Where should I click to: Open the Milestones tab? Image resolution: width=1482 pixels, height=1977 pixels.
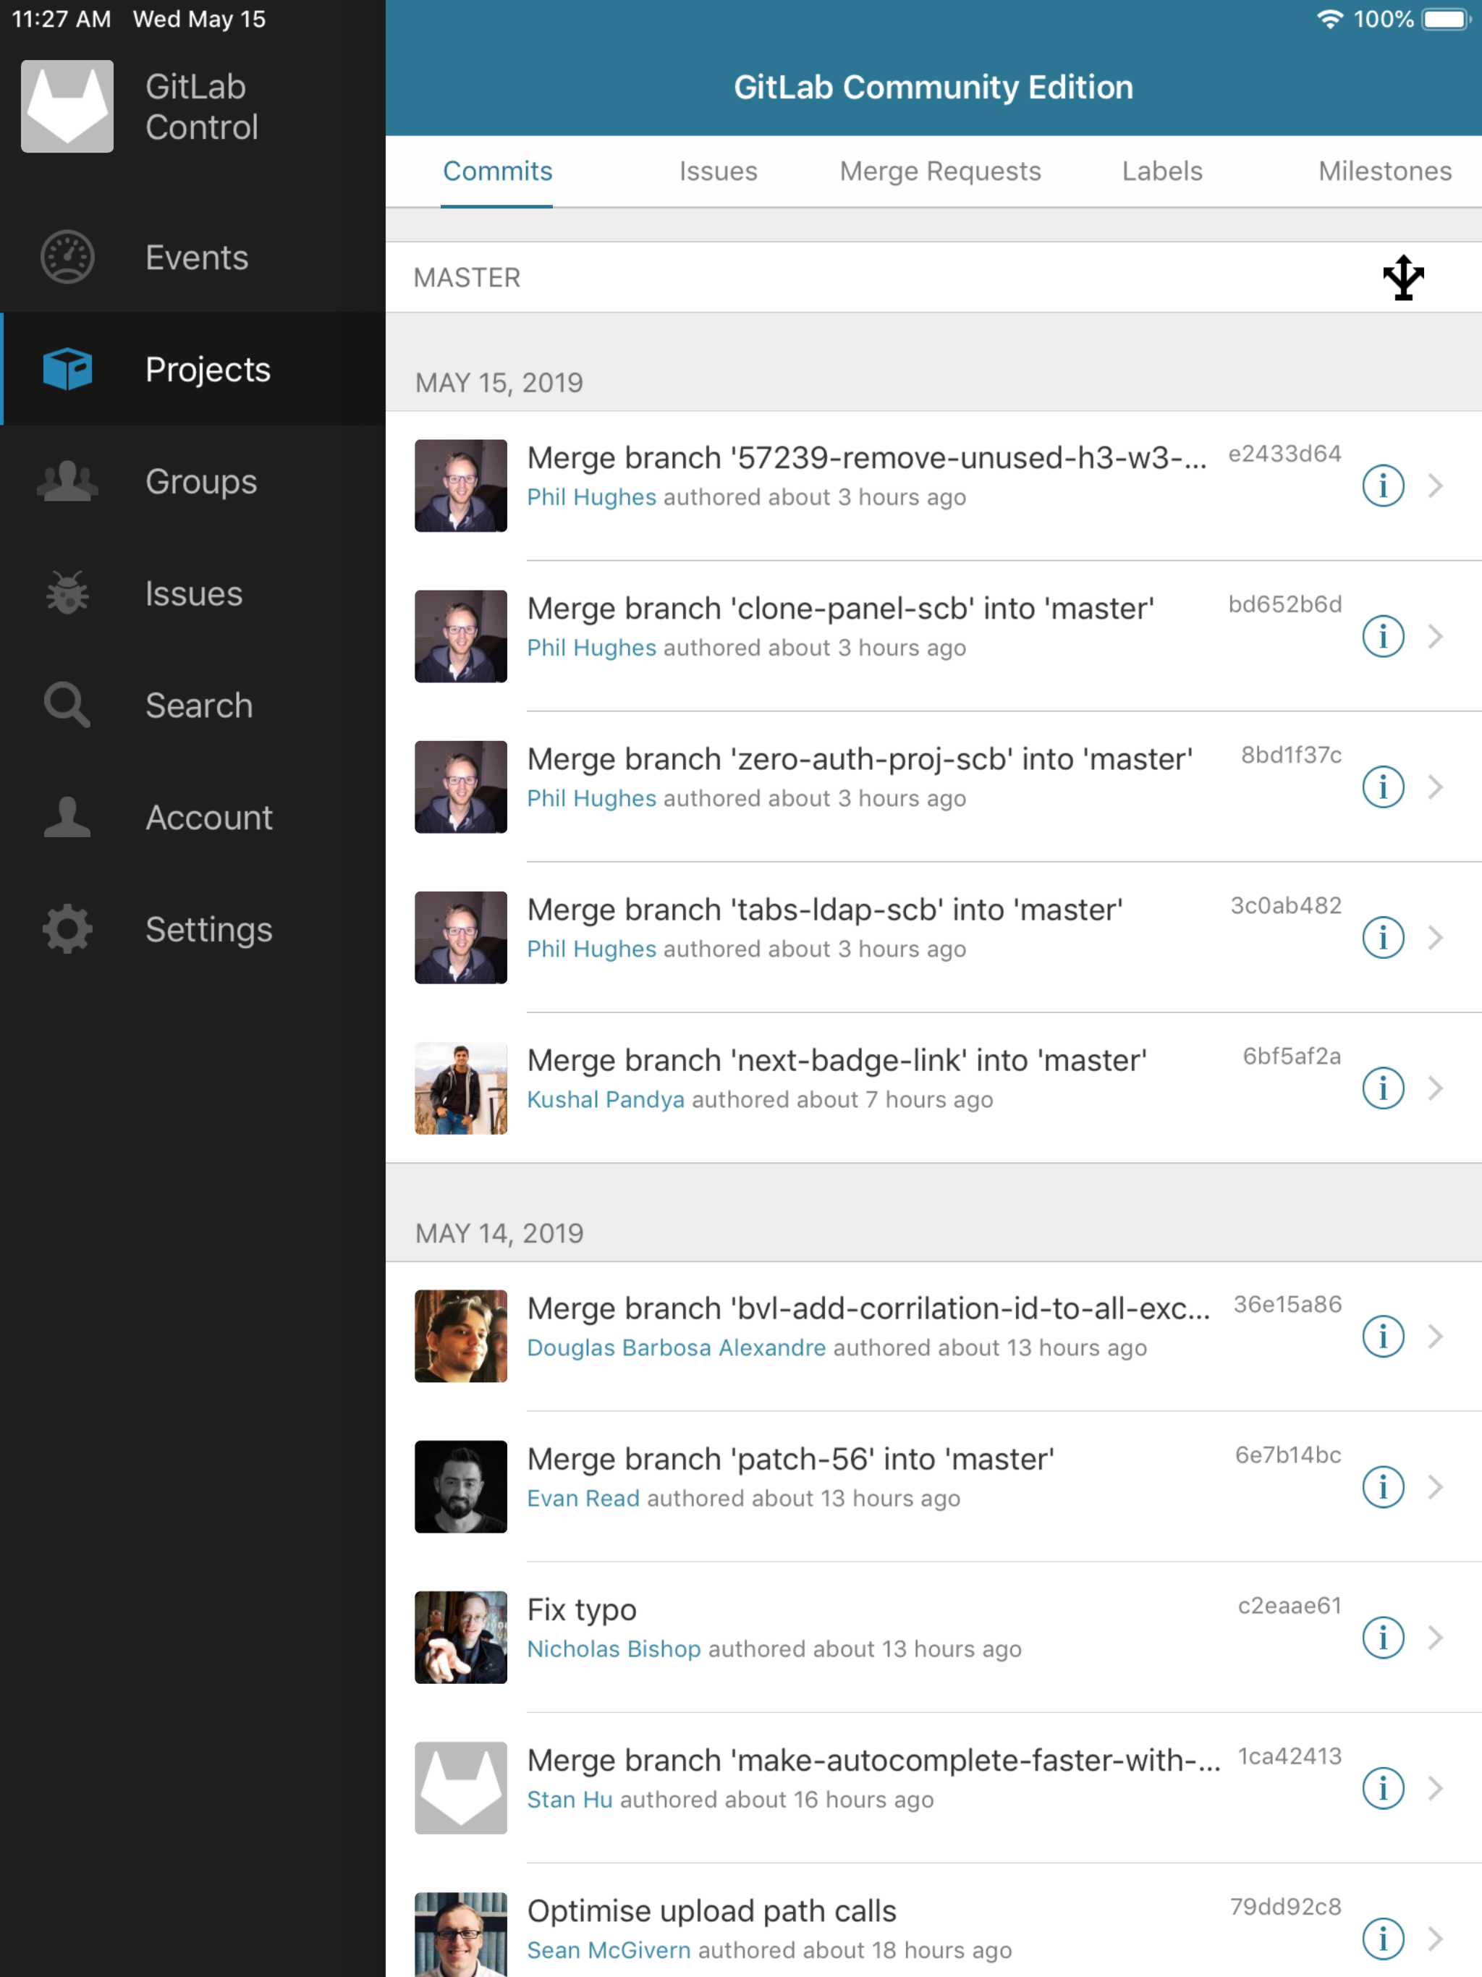click(x=1384, y=171)
